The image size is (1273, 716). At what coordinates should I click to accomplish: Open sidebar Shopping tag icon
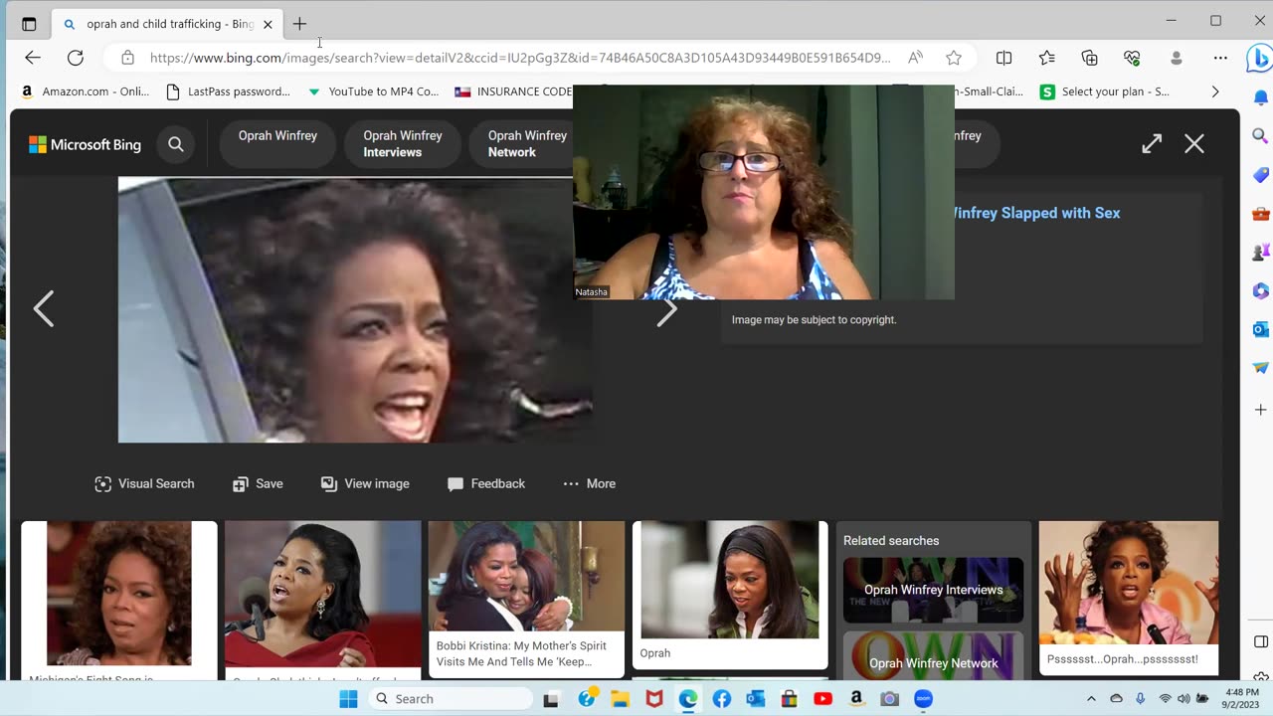pos(1260,175)
